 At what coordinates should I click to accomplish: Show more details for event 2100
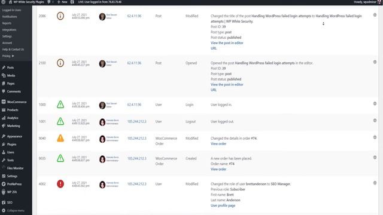coord(375,62)
